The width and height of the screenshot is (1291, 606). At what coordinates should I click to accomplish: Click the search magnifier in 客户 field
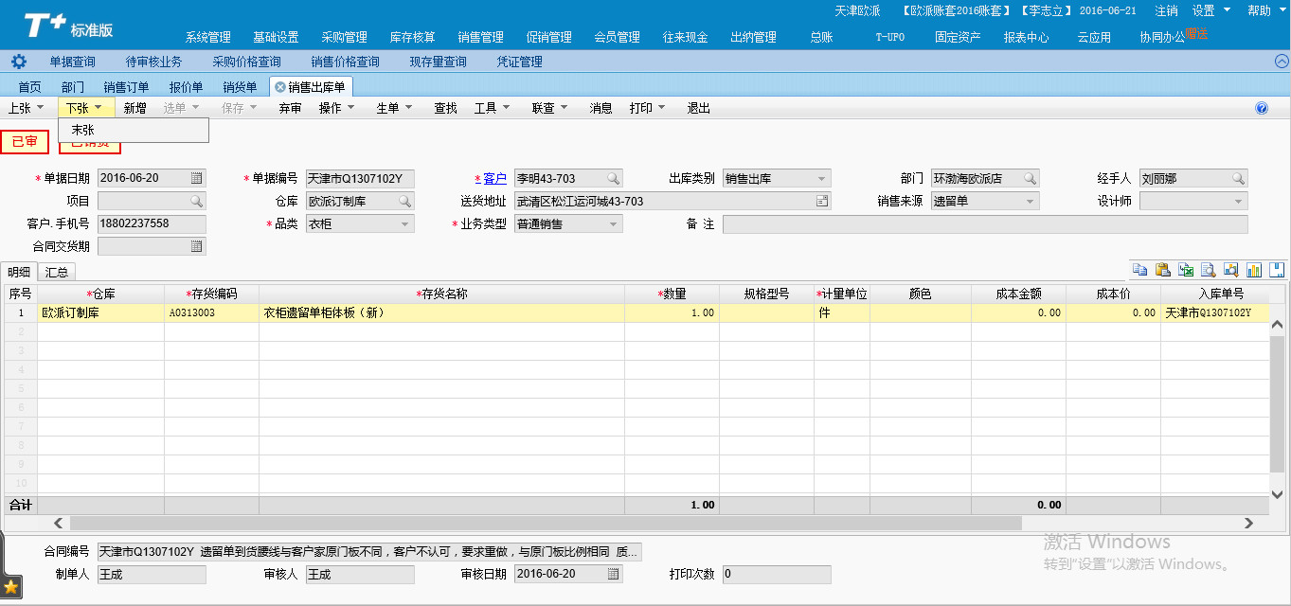613,178
